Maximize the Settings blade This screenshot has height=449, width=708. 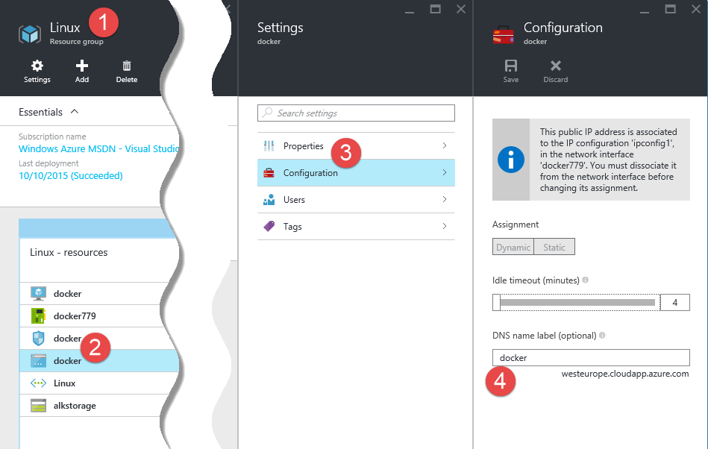435,8
